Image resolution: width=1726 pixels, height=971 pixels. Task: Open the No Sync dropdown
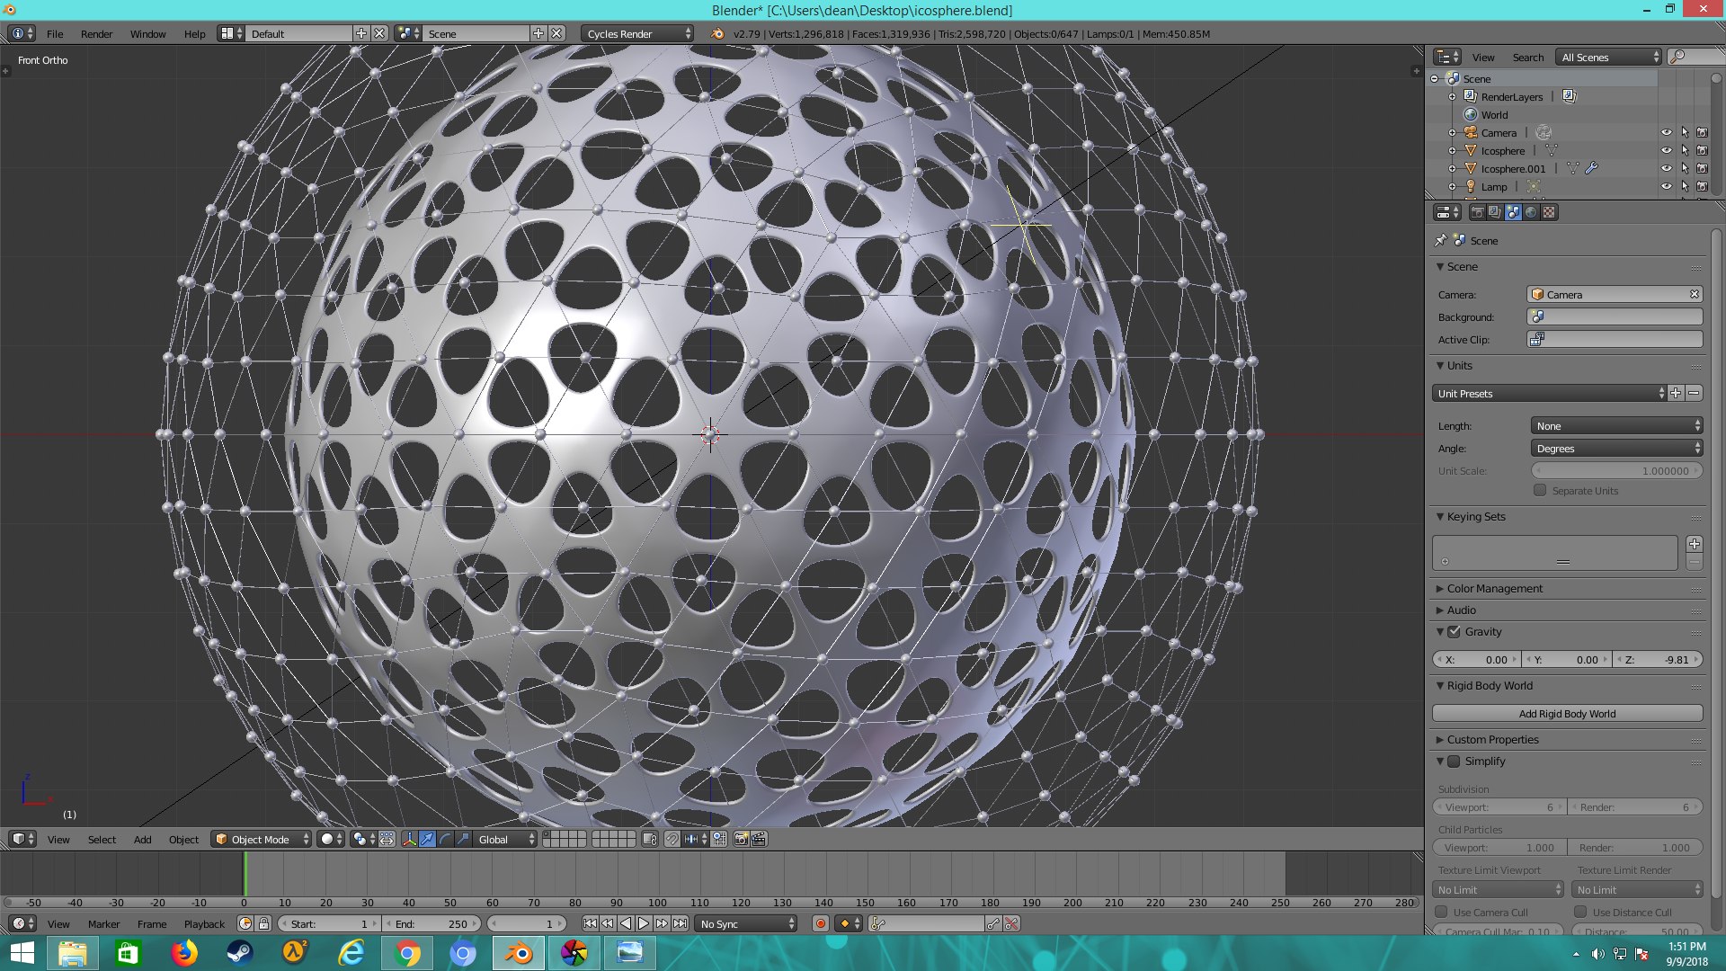point(746,923)
